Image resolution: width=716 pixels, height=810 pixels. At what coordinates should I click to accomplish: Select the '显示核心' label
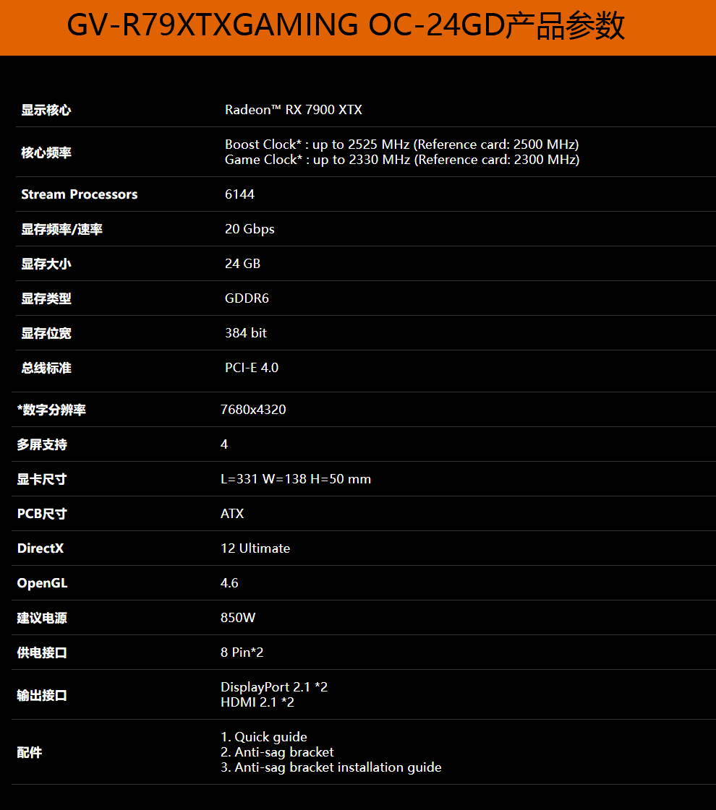(x=46, y=110)
